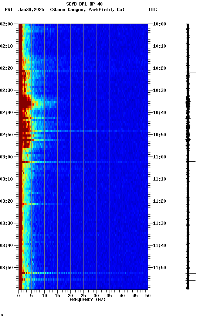Screen dimensions: 204x319
Task: Click the PST timezone label
Action: pos(9,10)
